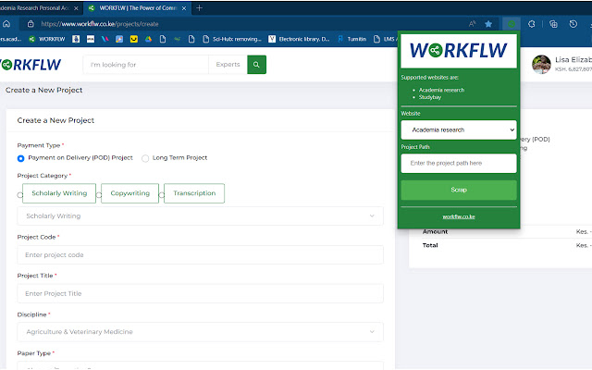Screen dimensions: 592x370
Task: Expand the Website dropdown showing Academia research
Action: (459, 129)
